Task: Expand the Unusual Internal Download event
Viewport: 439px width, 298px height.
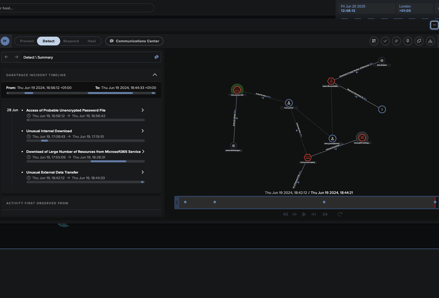Action: coord(143,131)
